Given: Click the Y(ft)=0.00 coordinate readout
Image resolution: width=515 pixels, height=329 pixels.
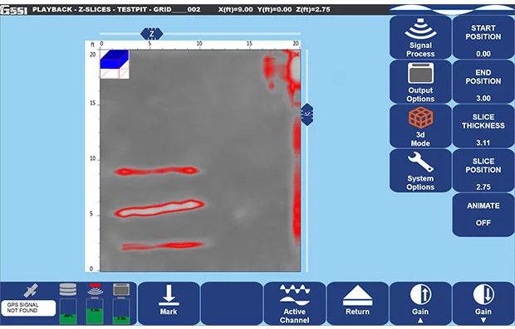Looking at the screenshot, I should click(274, 9).
